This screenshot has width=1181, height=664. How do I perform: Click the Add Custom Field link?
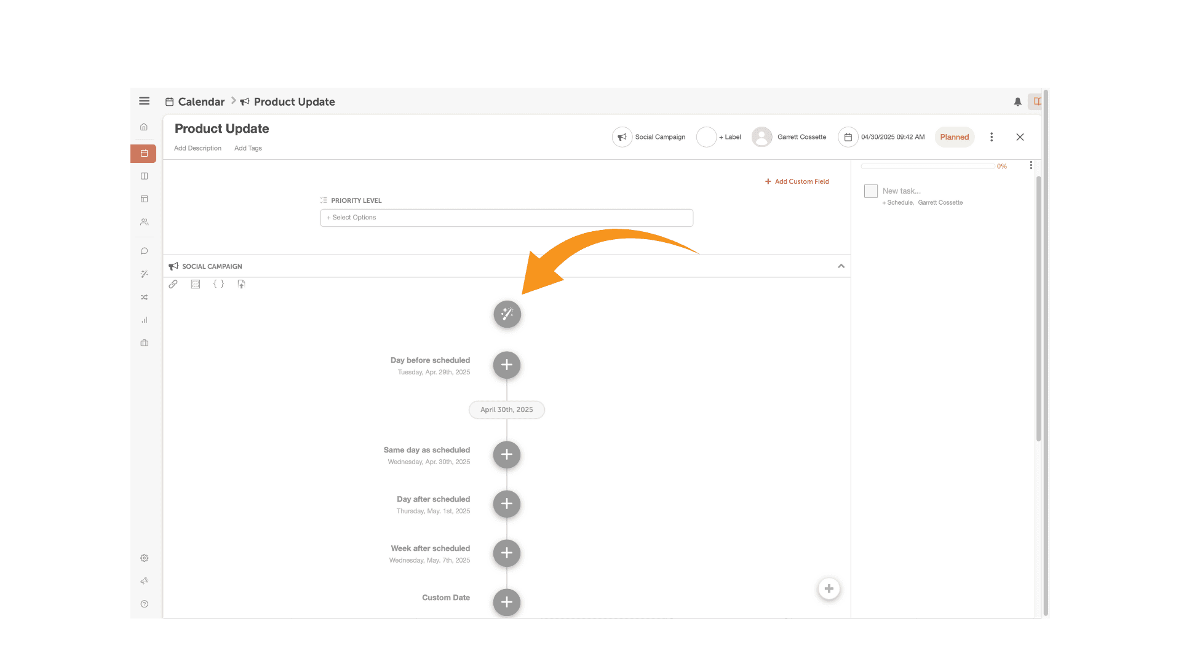point(797,181)
